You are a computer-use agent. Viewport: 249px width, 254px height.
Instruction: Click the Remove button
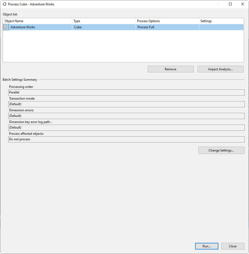171,69
